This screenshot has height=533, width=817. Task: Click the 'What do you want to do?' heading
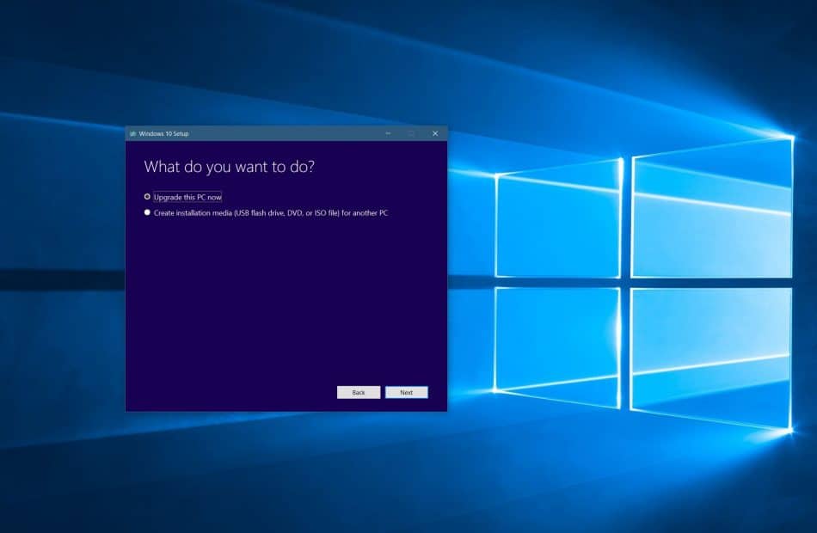[x=230, y=167]
